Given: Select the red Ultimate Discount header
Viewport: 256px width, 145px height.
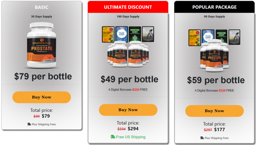Looking at the screenshot, I should (x=128, y=7).
